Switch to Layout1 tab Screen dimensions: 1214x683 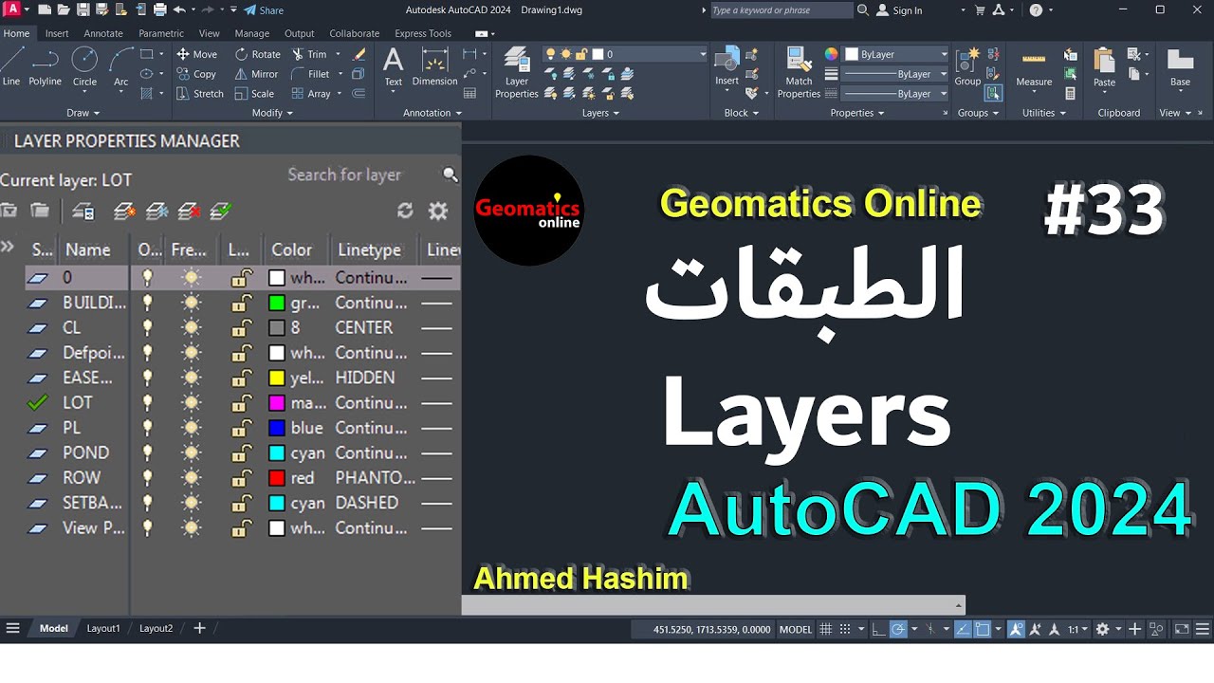(103, 628)
